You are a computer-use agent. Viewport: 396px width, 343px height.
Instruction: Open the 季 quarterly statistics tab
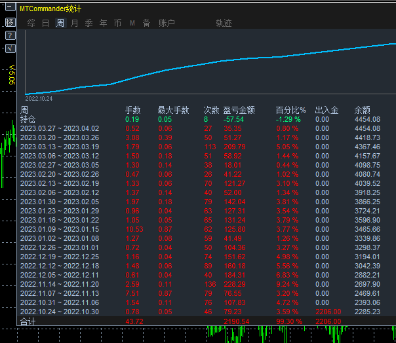[89, 23]
